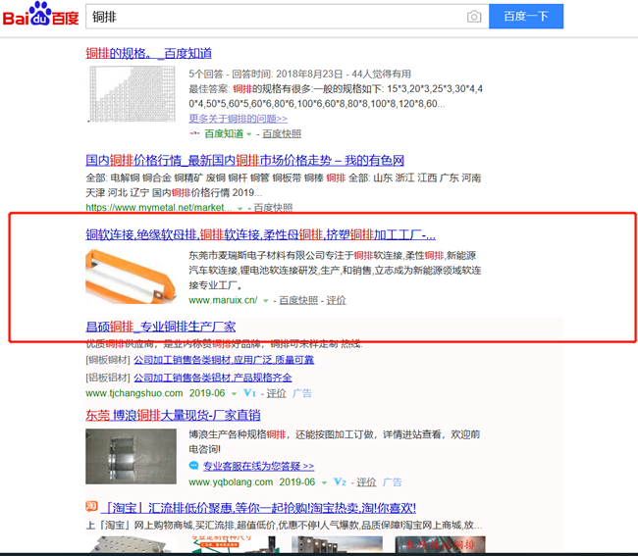The height and width of the screenshot is (556, 638).
Task: Expand dropdown arrow next to 百度知道
Action: [x=249, y=134]
